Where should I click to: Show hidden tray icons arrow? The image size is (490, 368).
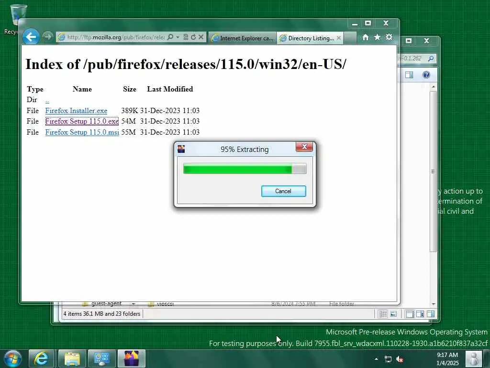pyautogui.click(x=376, y=359)
